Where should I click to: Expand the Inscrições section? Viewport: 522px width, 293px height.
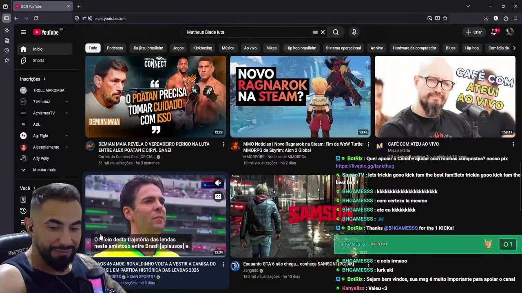pyautogui.click(x=33, y=79)
